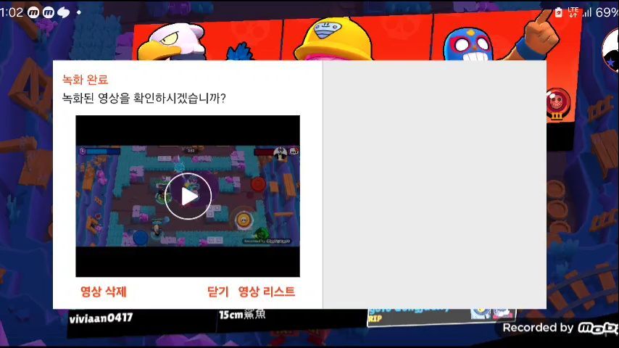The image size is (619, 348).
Task: Tap the 녹화 완료 dialog title
Action: point(86,80)
